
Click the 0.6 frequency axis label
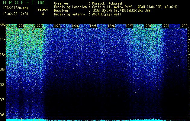[x=3, y=115]
